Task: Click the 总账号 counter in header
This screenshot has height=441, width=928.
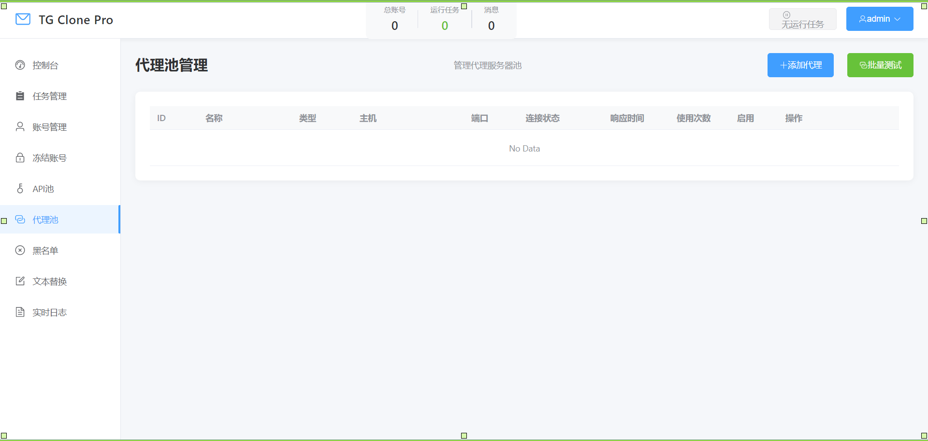Action: [394, 19]
